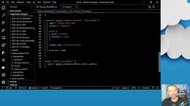This screenshot has height=106, width=190.
Task: Expand the Outline section
Action: click(21, 82)
